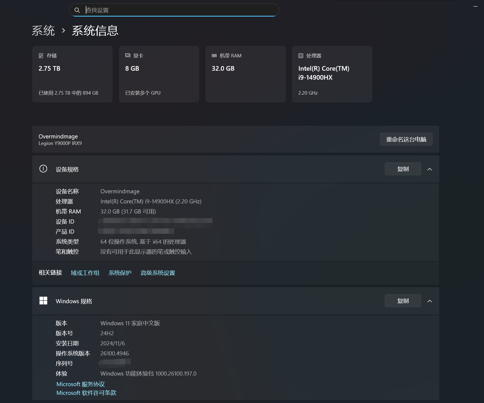484x403 pixels.
Task: Open the 8 GB 显卡 card details
Action: tap(159, 74)
